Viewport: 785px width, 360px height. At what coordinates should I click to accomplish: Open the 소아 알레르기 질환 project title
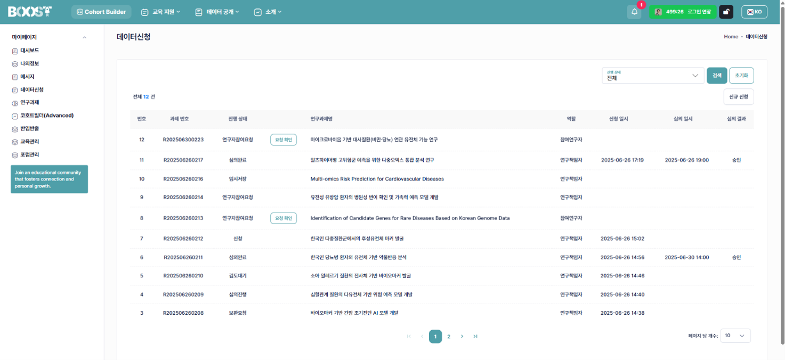360,276
